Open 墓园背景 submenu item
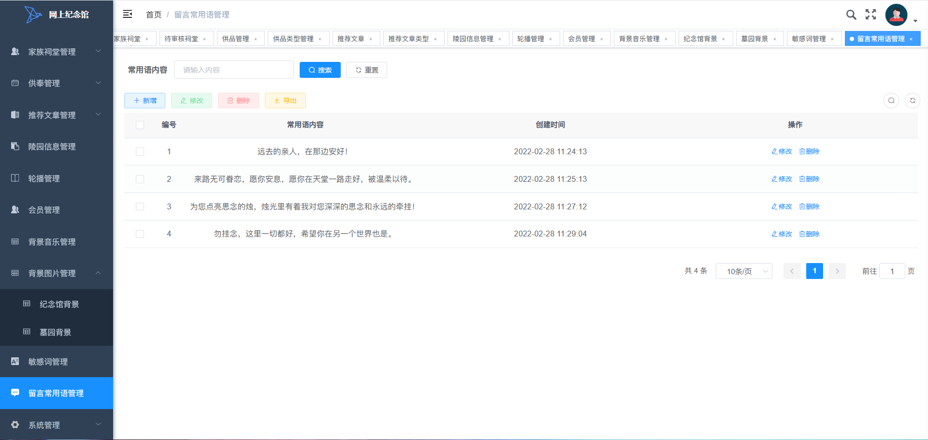 pos(57,332)
